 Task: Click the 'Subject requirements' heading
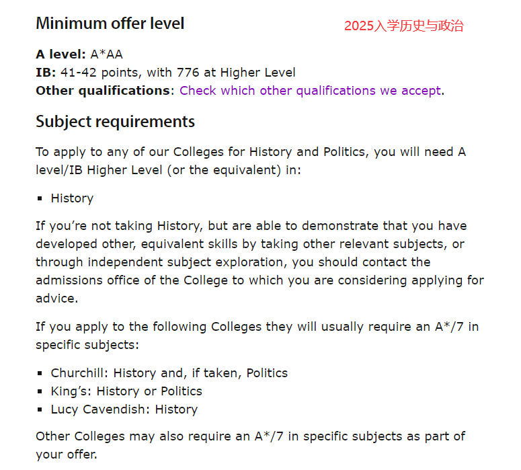(x=116, y=122)
